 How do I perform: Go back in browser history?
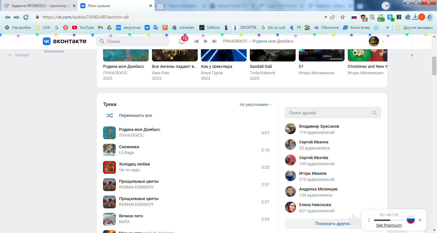(7, 17)
